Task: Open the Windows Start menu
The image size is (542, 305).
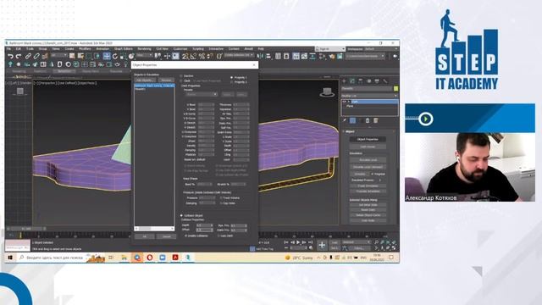Action: (10, 258)
